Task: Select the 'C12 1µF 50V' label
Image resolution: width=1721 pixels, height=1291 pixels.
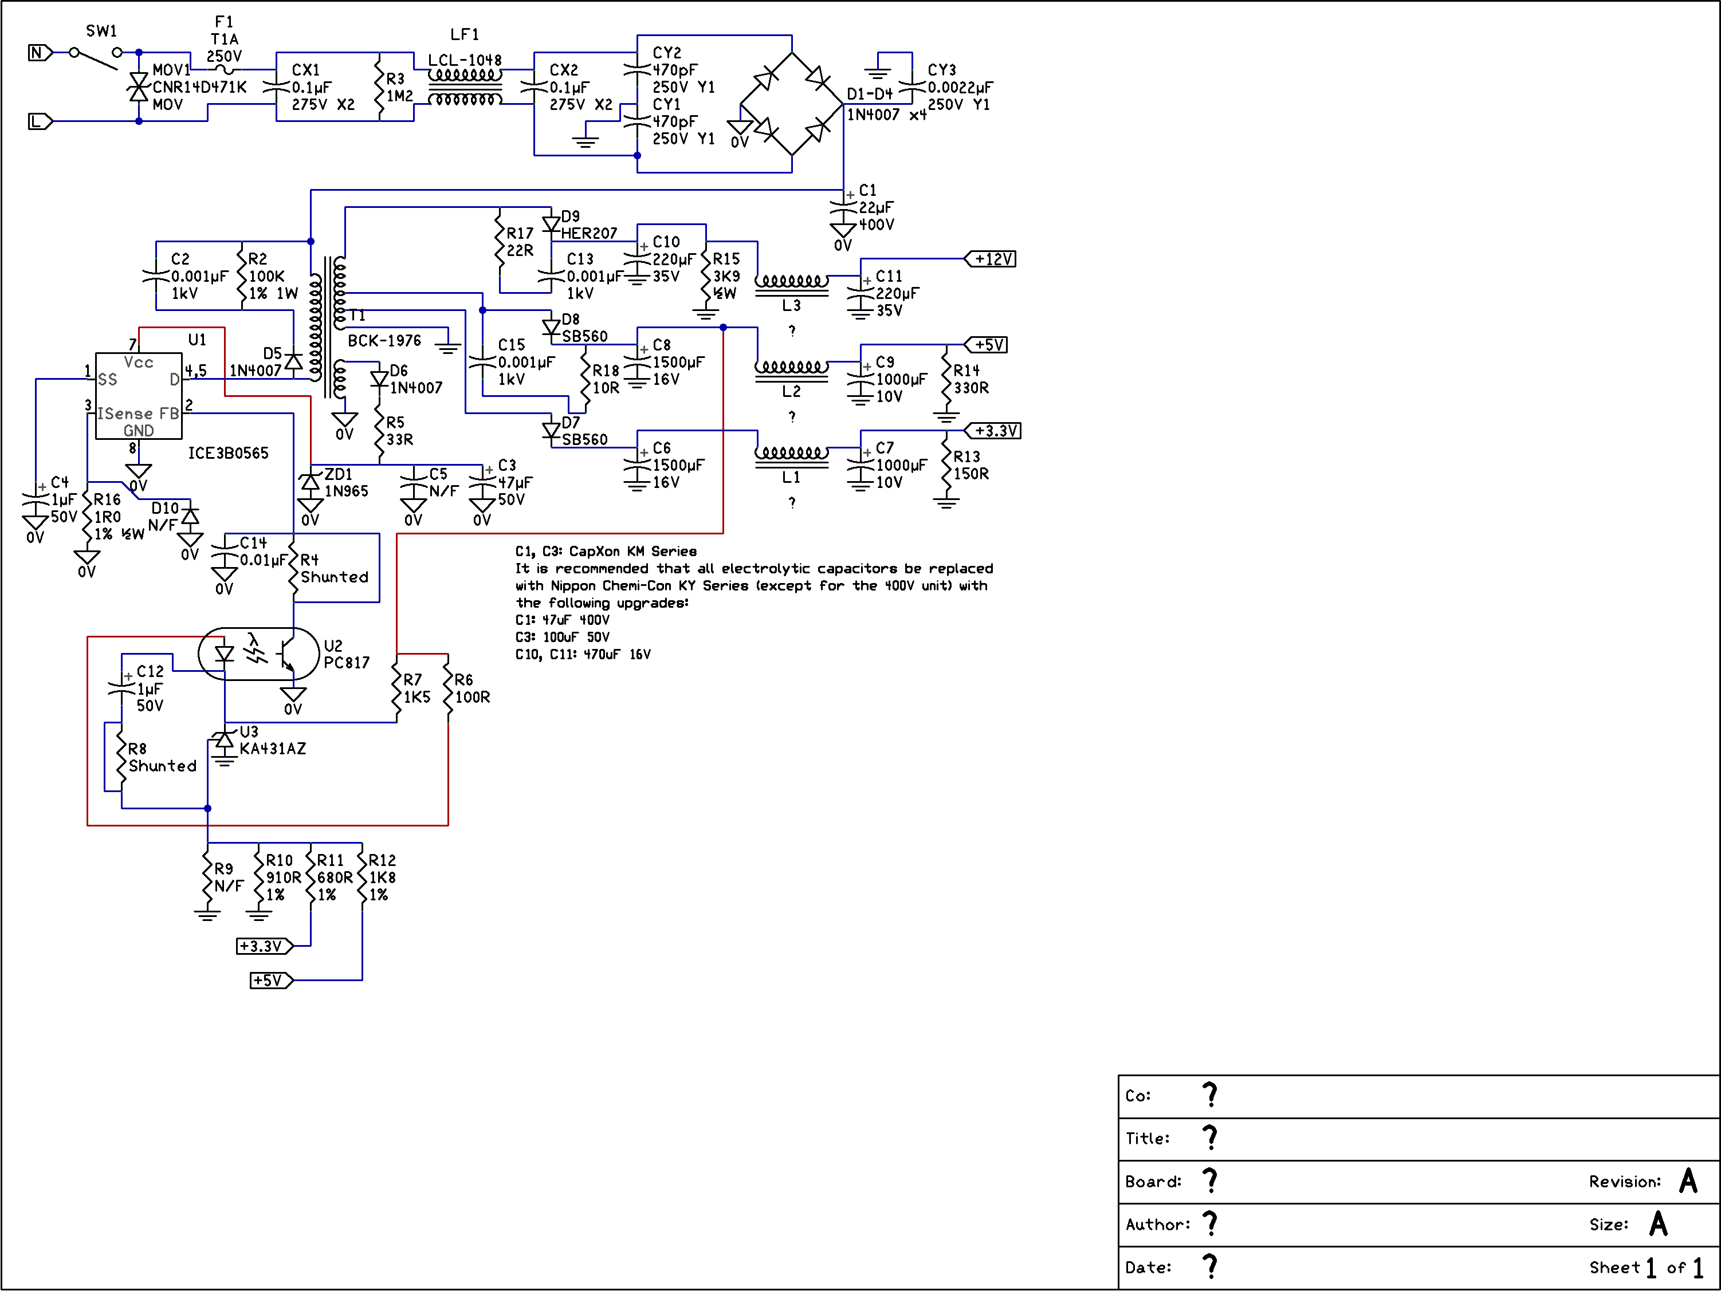Action: click(150, 688)
